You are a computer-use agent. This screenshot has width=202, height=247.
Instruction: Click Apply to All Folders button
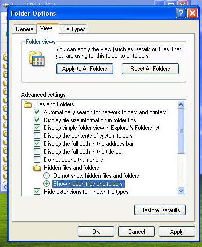tap(85, 69)
